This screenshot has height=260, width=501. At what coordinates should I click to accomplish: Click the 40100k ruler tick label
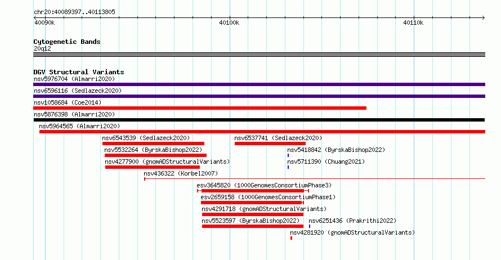(229, 23)
